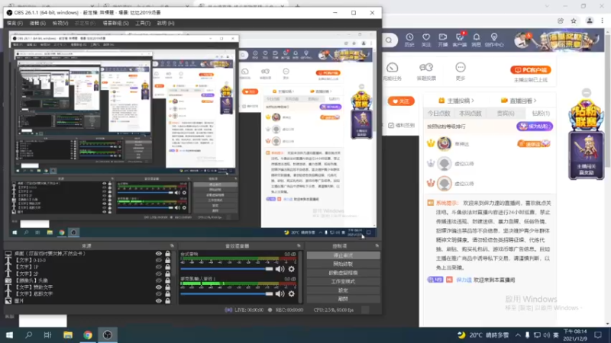Toggle visibility of the 【文字】赞助文字 source
The width and height of the screenshot is (611, 343).
tap(158, 287)
